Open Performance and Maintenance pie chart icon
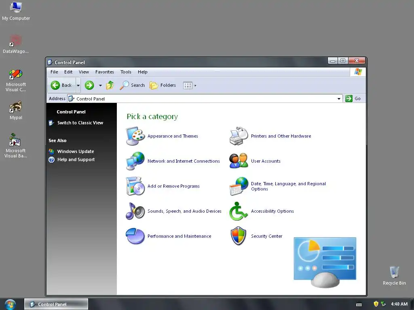414x310 pixels. pyautogui.click(x=135, y=236)
